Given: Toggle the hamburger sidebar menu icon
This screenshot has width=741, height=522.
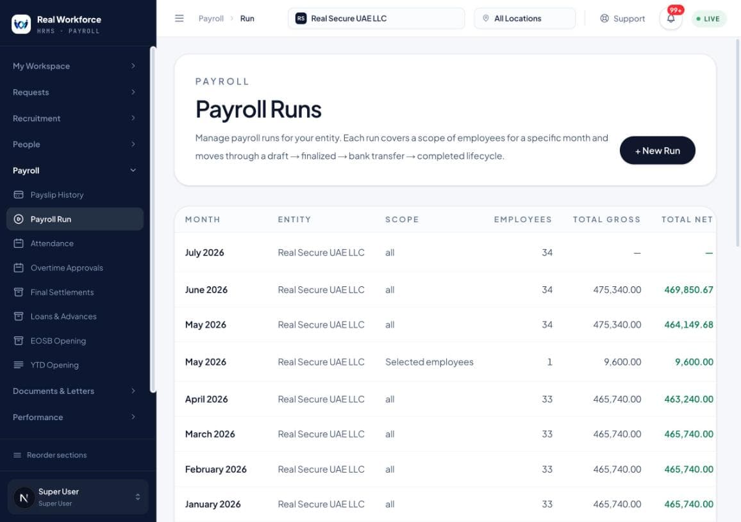Looking at the screenshot, I should (179, 19).
